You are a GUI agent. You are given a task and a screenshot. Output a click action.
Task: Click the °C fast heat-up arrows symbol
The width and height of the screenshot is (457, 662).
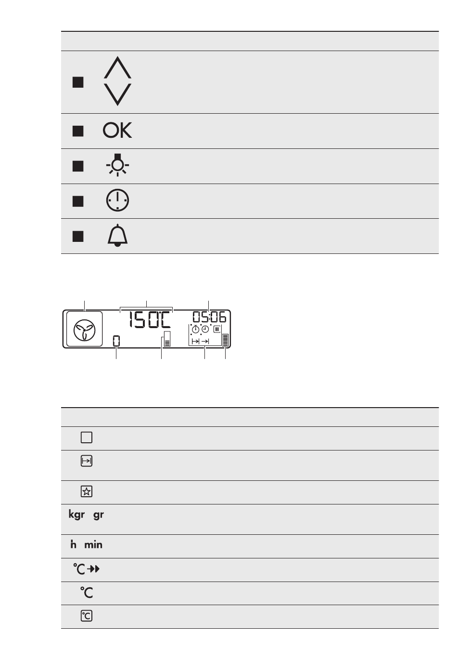click(87, 569)
